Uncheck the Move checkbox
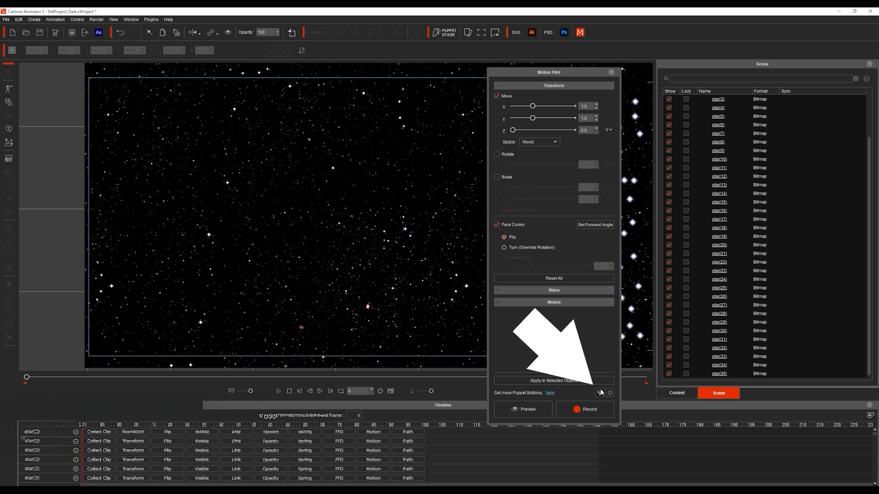The width and height of the screenshot is (879, 494). point(497,96)
